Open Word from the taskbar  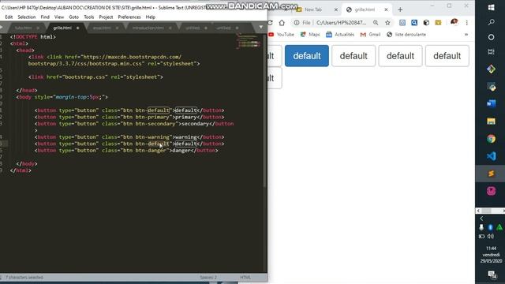coord(491,103)
